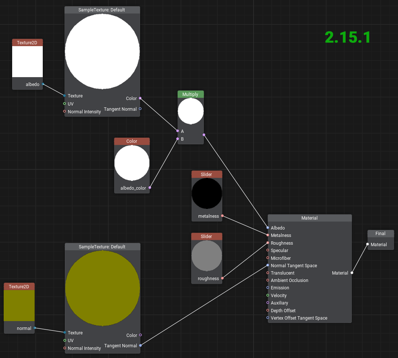Click the Material input pin on Final node
The height and width of the screenshot is (358, 398).
click(367, 244)
